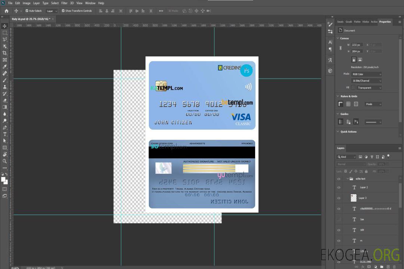Open the 16 Bits/Channel dropdown
Screen dimensions: 404x269
pos(366,81)
